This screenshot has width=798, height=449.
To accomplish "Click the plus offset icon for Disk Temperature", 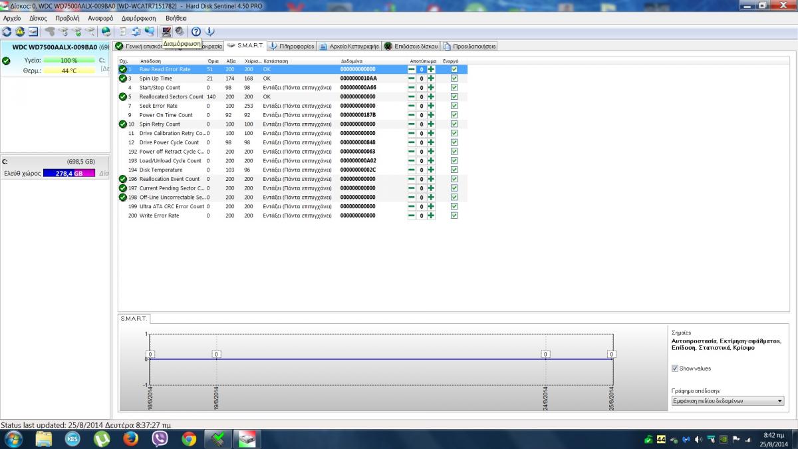I will [x=431, y=170].
